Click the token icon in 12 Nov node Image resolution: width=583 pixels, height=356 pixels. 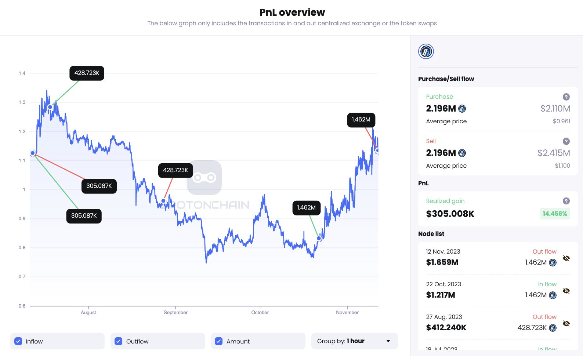click(x=553, y=262)
